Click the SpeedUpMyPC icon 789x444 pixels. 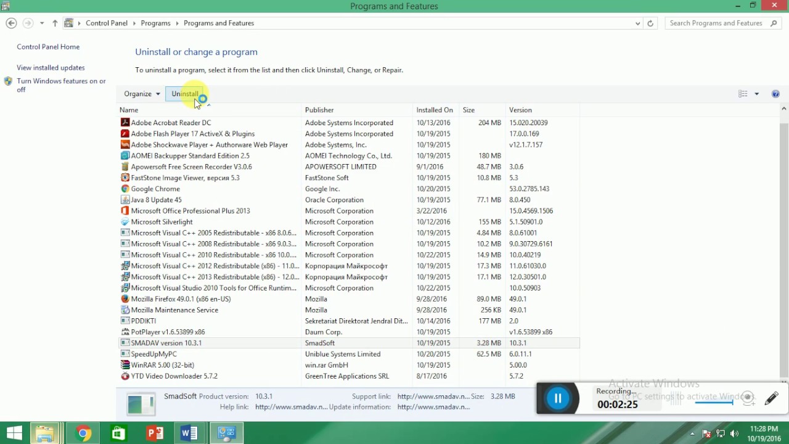pos(125,354)
